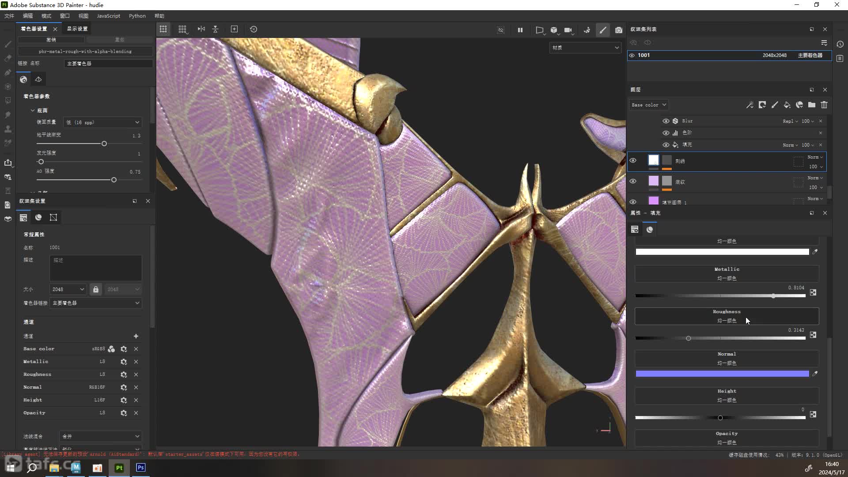Click the reset view rotation icon

(254, 29)
